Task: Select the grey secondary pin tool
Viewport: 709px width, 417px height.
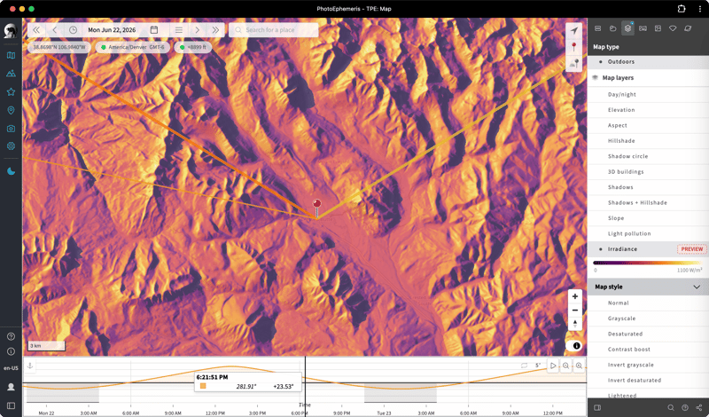Action: click(573, 64)
